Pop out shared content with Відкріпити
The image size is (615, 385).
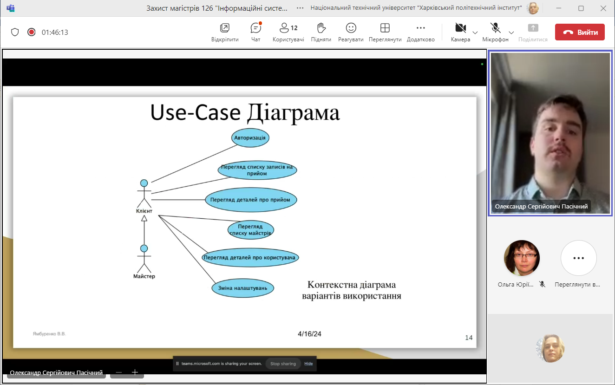(225, 32)
